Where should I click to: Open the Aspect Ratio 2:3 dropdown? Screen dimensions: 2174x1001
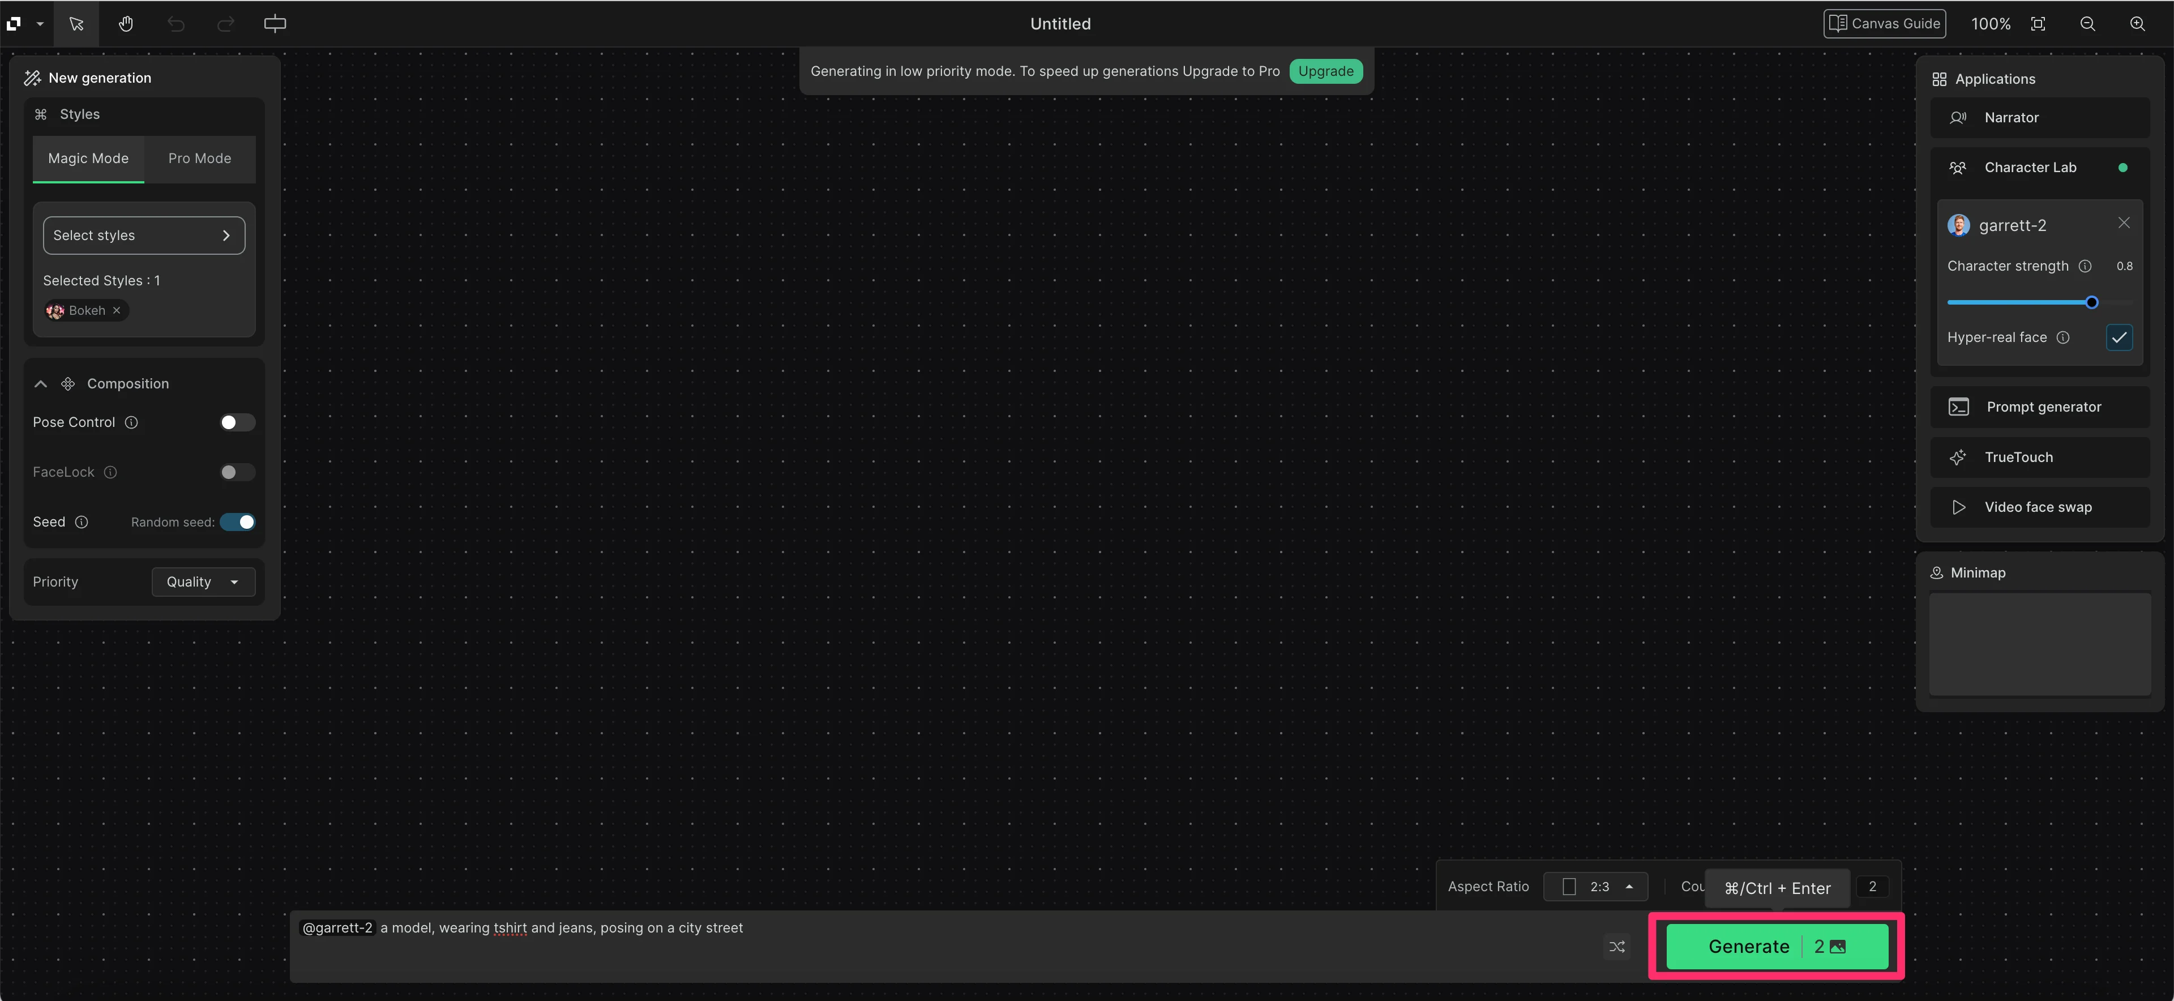tap(1595, 886)
